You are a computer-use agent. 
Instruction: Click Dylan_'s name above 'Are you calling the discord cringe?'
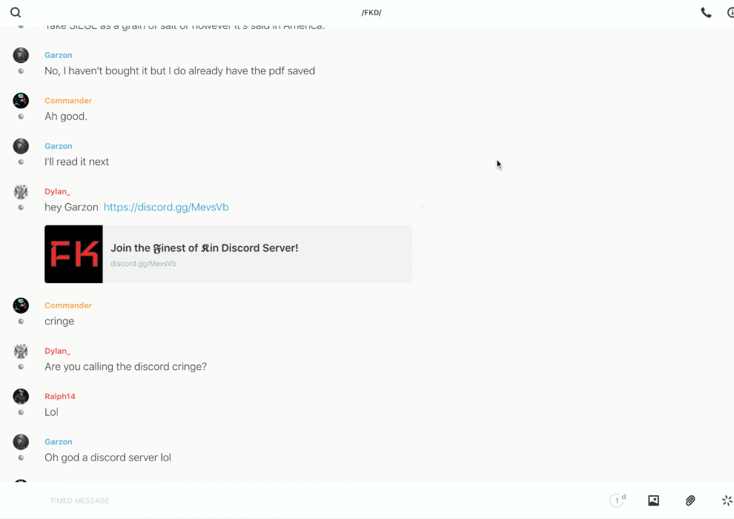57,351
